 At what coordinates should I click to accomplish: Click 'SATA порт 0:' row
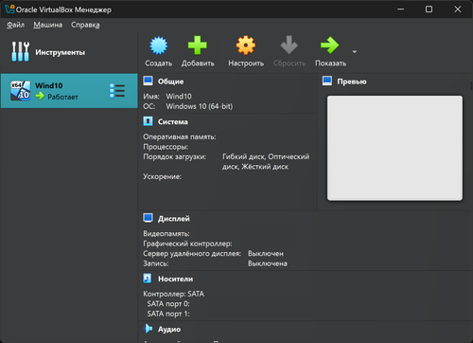pyautogui.click(x=168, y=304)
